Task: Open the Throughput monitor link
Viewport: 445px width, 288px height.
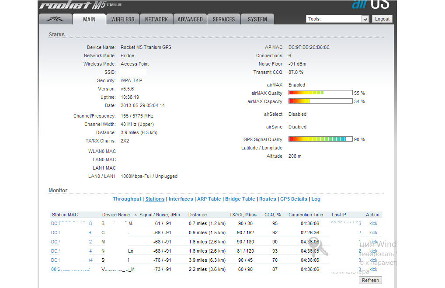Action: click(127, 199)
